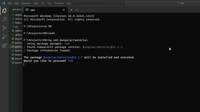The image size is (200, 112).
Task: Open the angular.json file
Action: 17,39
